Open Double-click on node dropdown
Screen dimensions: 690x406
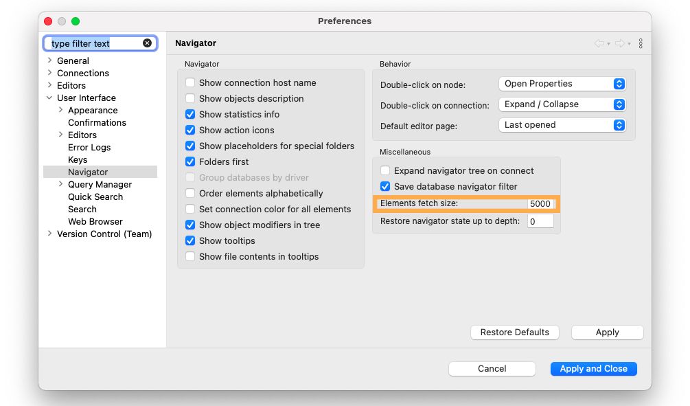pyautogui.click(x=562, y=84)
